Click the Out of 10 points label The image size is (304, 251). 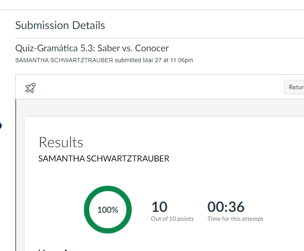click(x=172, y=219)
